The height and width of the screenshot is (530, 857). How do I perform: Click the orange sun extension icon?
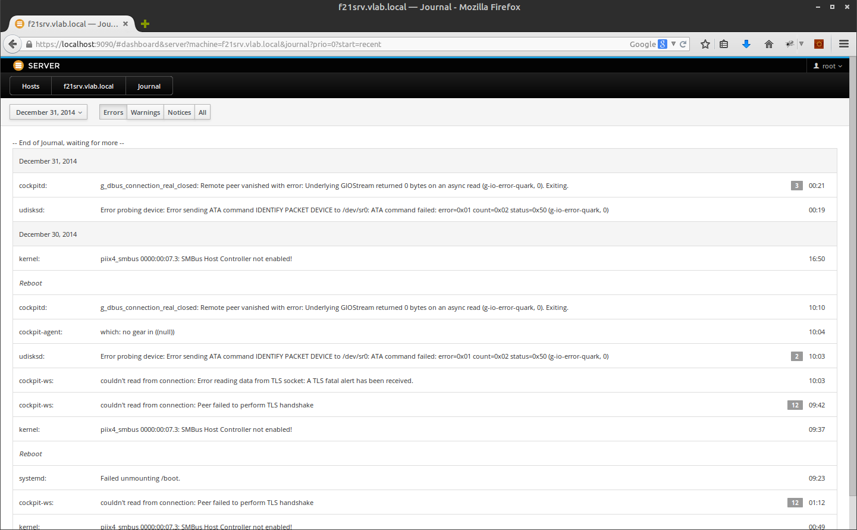pyautogui.click(x=819, y=44)
